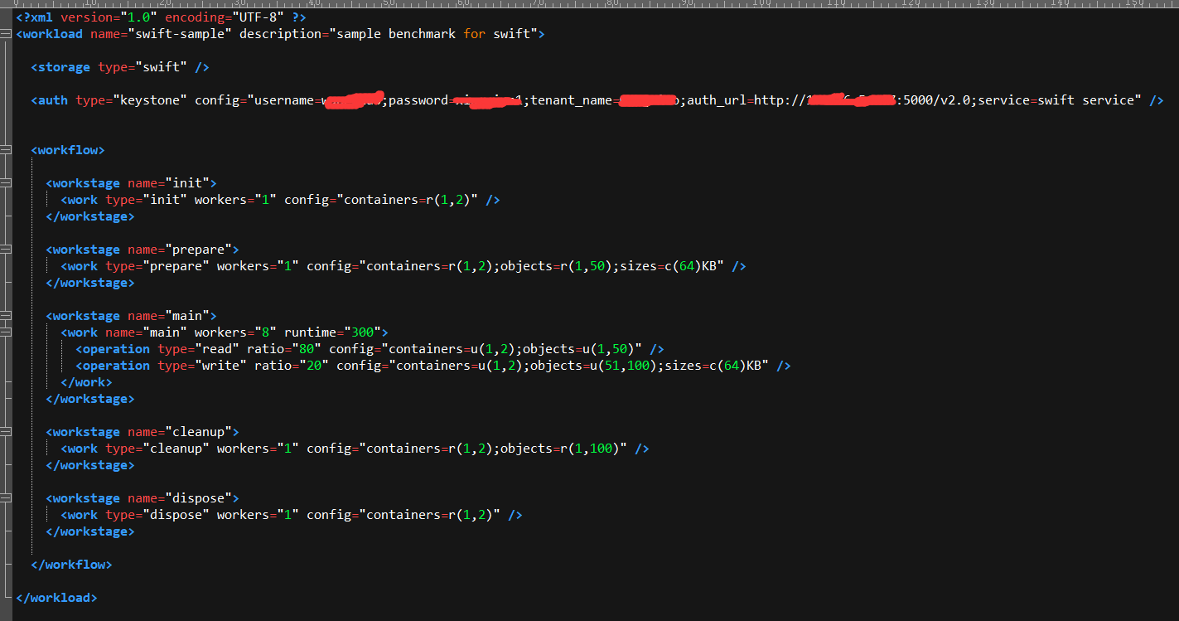The image size is (1179, 621).
Task: Collapse the prepare workstage fold marker
Action: 7,250
